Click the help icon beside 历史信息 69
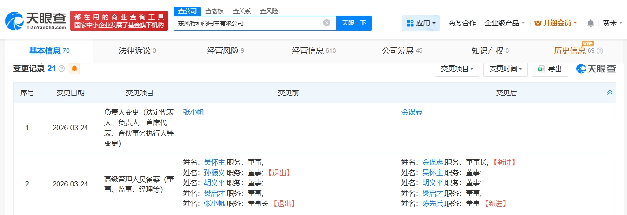The width and height of the screenshot is (627, 215). 599,51
